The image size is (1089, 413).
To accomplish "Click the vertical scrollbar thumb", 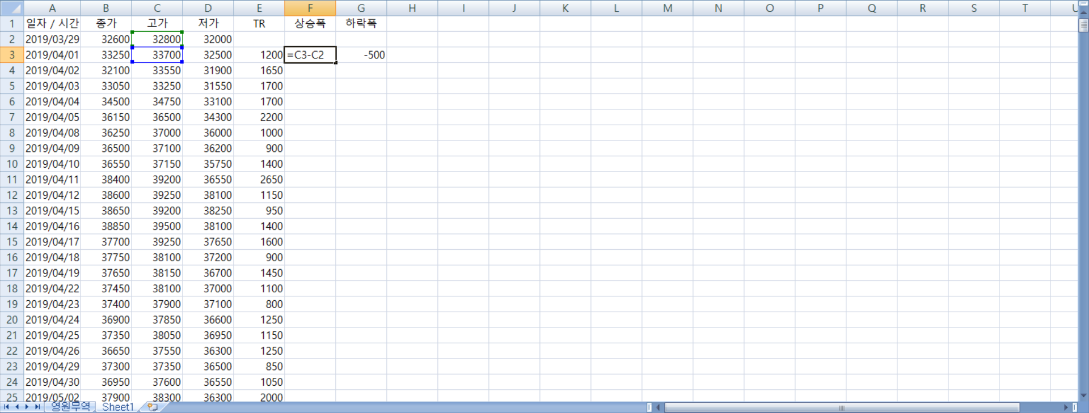I will 1083,25.
